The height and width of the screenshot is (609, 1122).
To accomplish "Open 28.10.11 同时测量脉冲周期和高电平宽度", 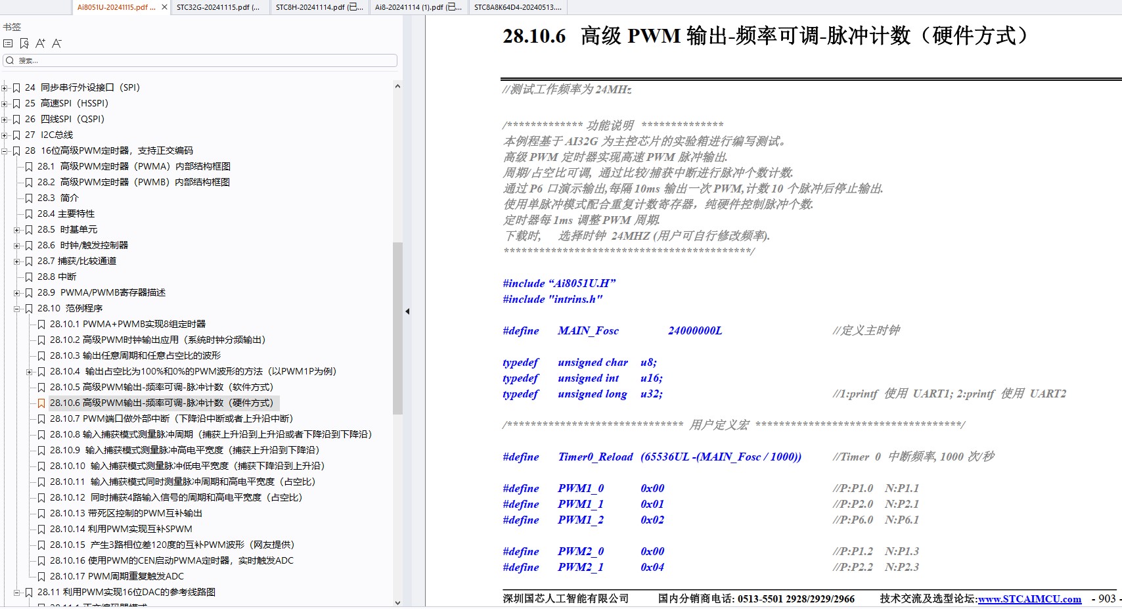I will point(183,482).
